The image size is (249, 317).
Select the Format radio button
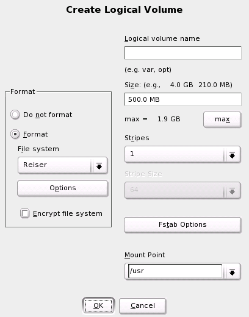pyautogui.click(x=15, y=134)
